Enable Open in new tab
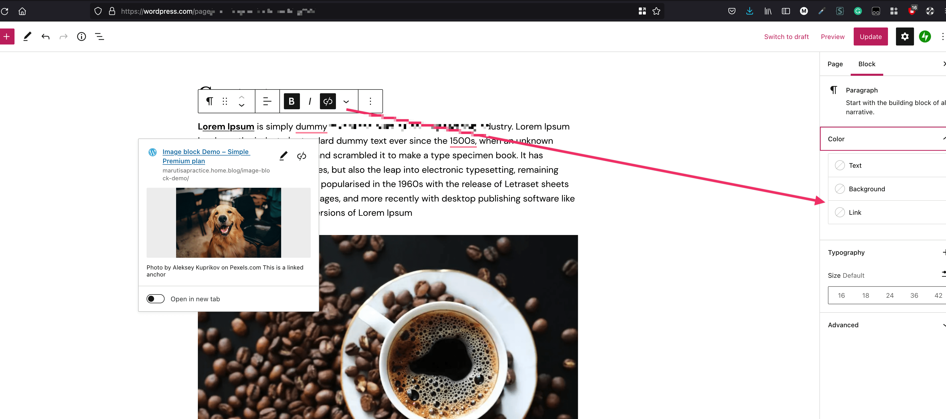The height and width of the screenshot is (419, 946). coord(155,299)
